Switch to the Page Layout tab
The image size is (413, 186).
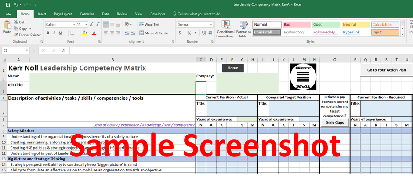point(63,14)
